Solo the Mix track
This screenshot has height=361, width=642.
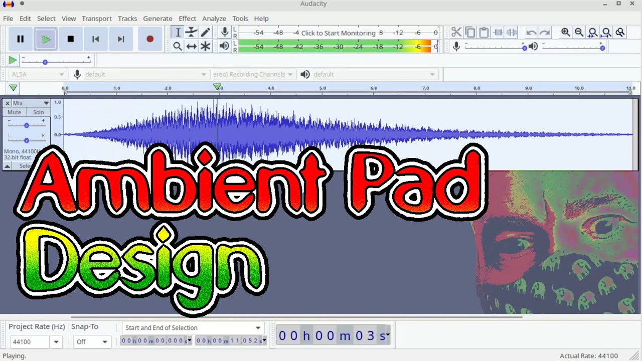[x=39, y=112]
